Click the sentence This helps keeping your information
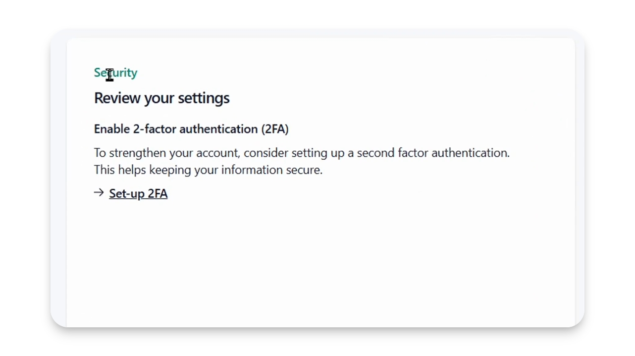This screenshot has width=635, height=356. pos(208,170)
